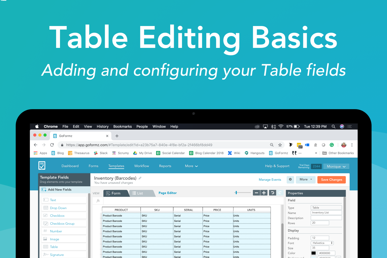The width and height of the screenshot is (387, 258).
Task: Click zoom magnifier icon in address bar
Action: [x=272, y=145]
